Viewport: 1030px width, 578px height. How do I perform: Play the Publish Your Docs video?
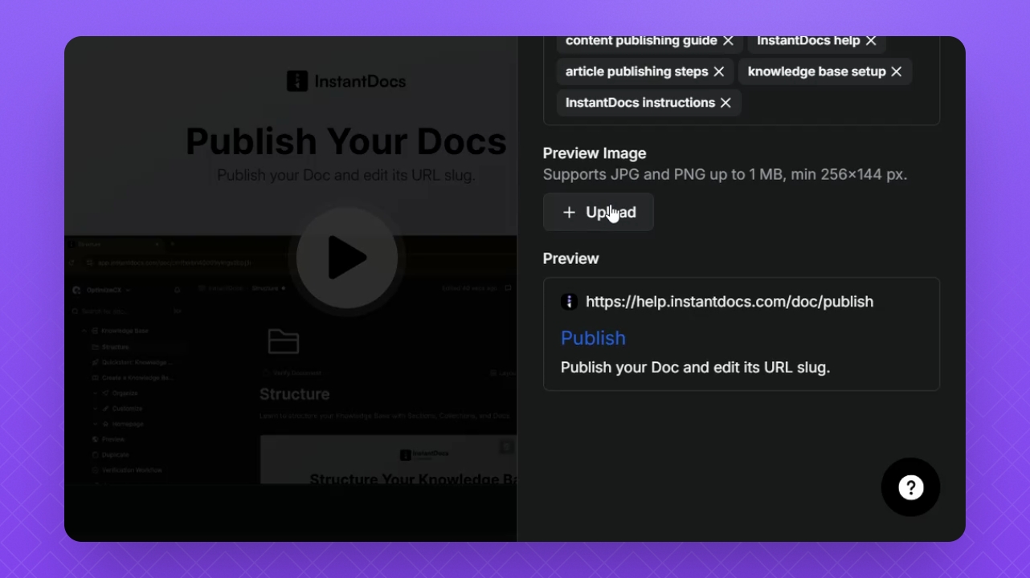tap(347, 258)
